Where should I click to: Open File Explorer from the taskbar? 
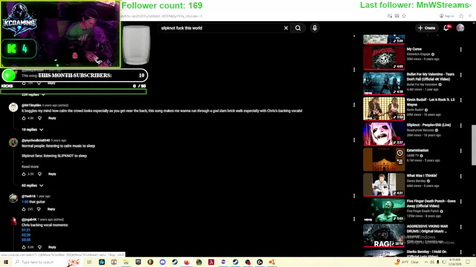(x=126, y=262)
